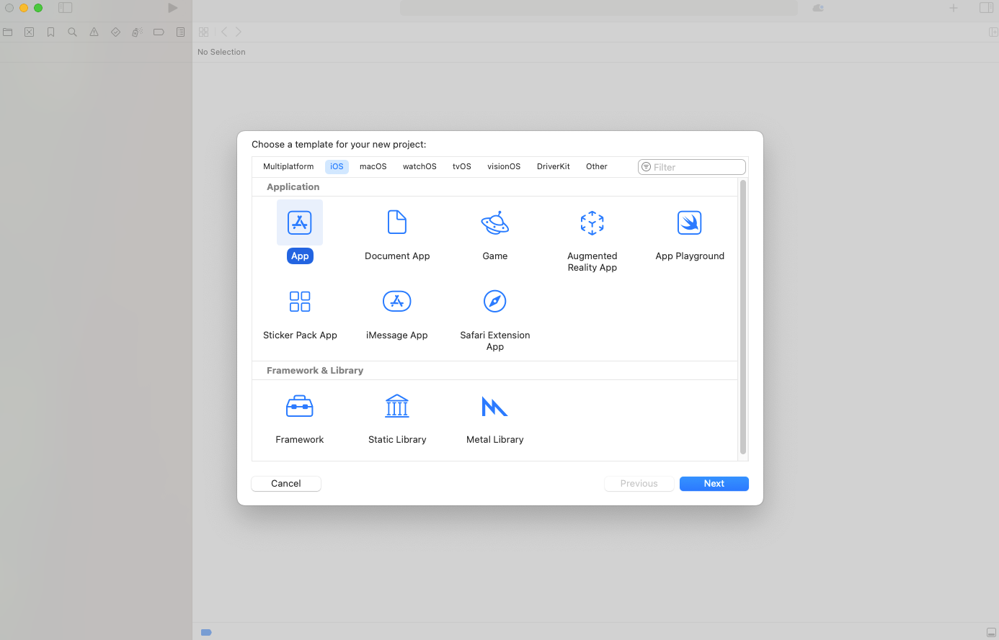Viewport: 999px width, 640px height.
Task: Choose the Game template
Action: tap(495, 235)
